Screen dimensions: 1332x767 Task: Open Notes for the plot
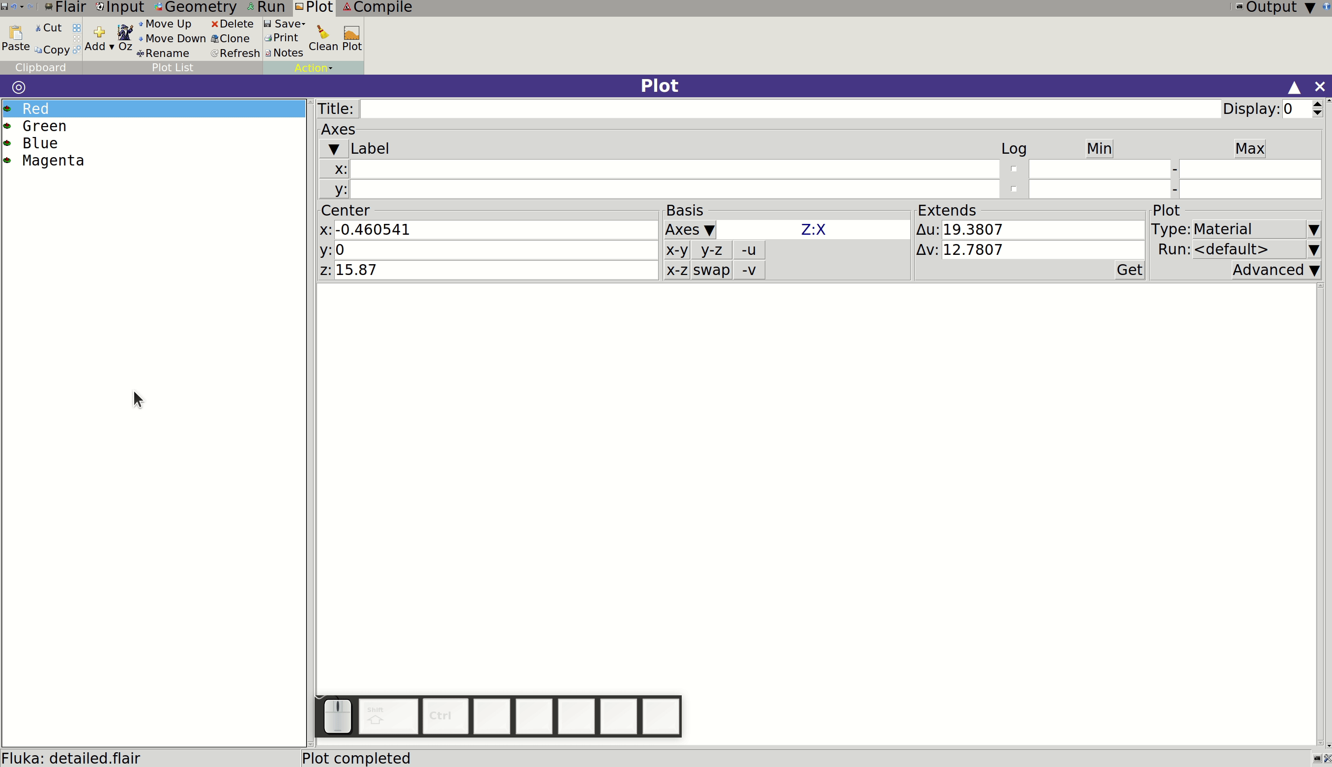coord(284,53)
